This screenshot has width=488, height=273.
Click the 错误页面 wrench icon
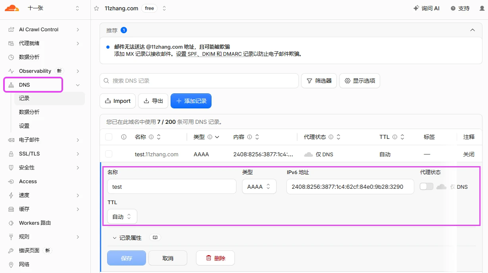coord(11,251)
